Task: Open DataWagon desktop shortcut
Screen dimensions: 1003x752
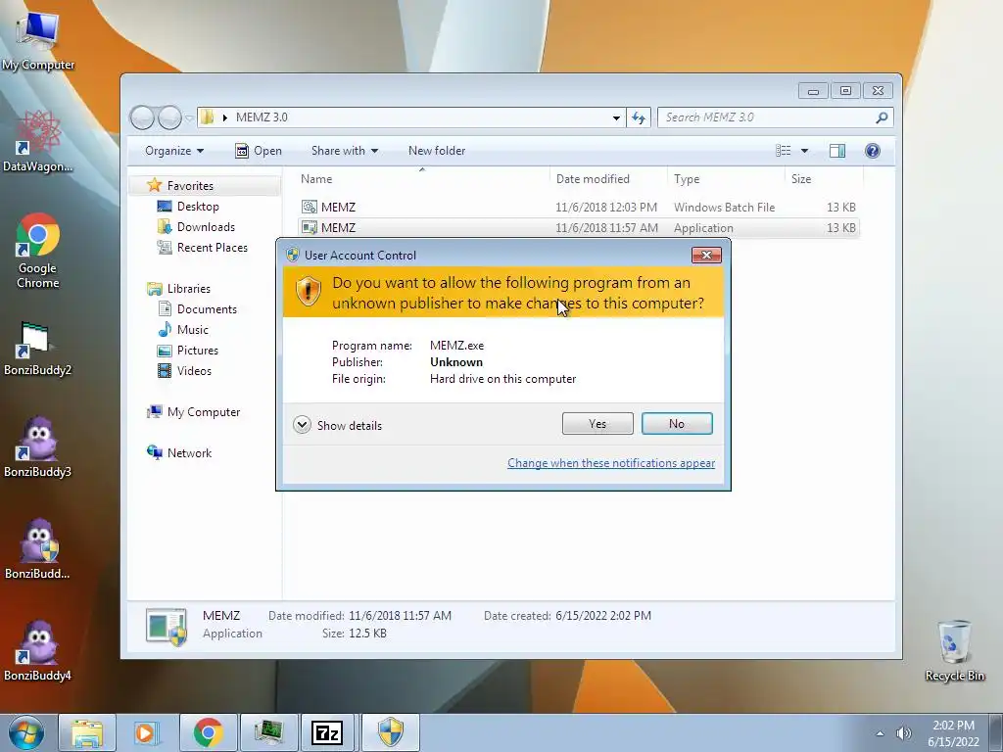Action: click(38, 141)
